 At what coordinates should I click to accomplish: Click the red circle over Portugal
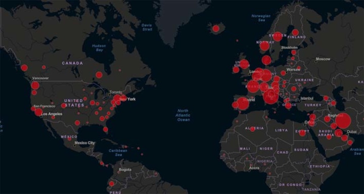coord(235,105)
